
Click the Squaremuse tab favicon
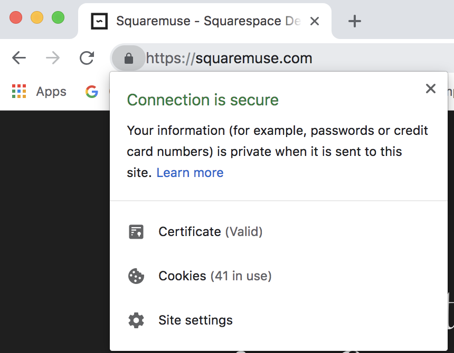click(99, 21)
